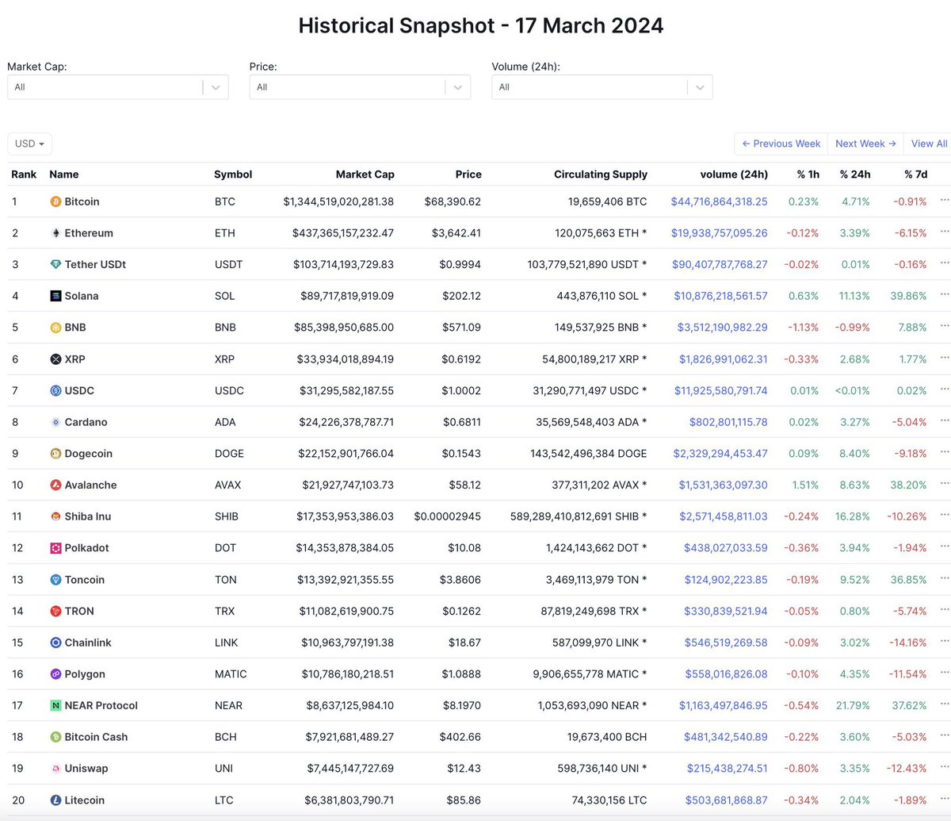Click Shiba Inu's price $0.00002945
The image size is (951, 821).
(x=448, y=516)
